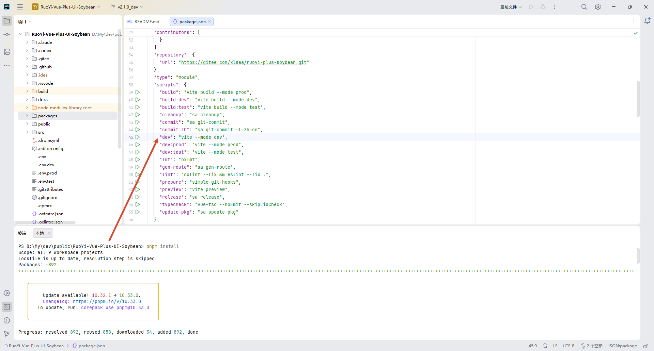Open the main hamburger menu

(20, 7)
